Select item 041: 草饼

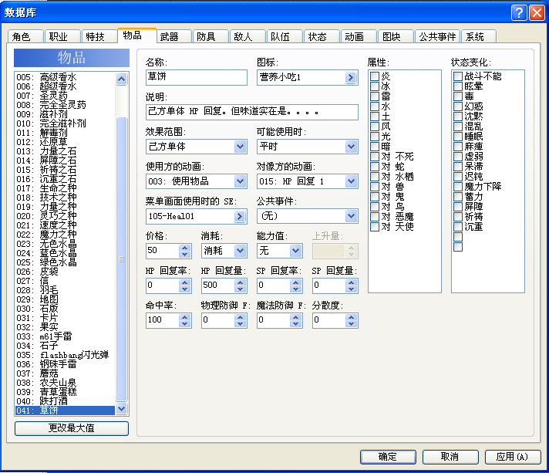coord(65,410)
